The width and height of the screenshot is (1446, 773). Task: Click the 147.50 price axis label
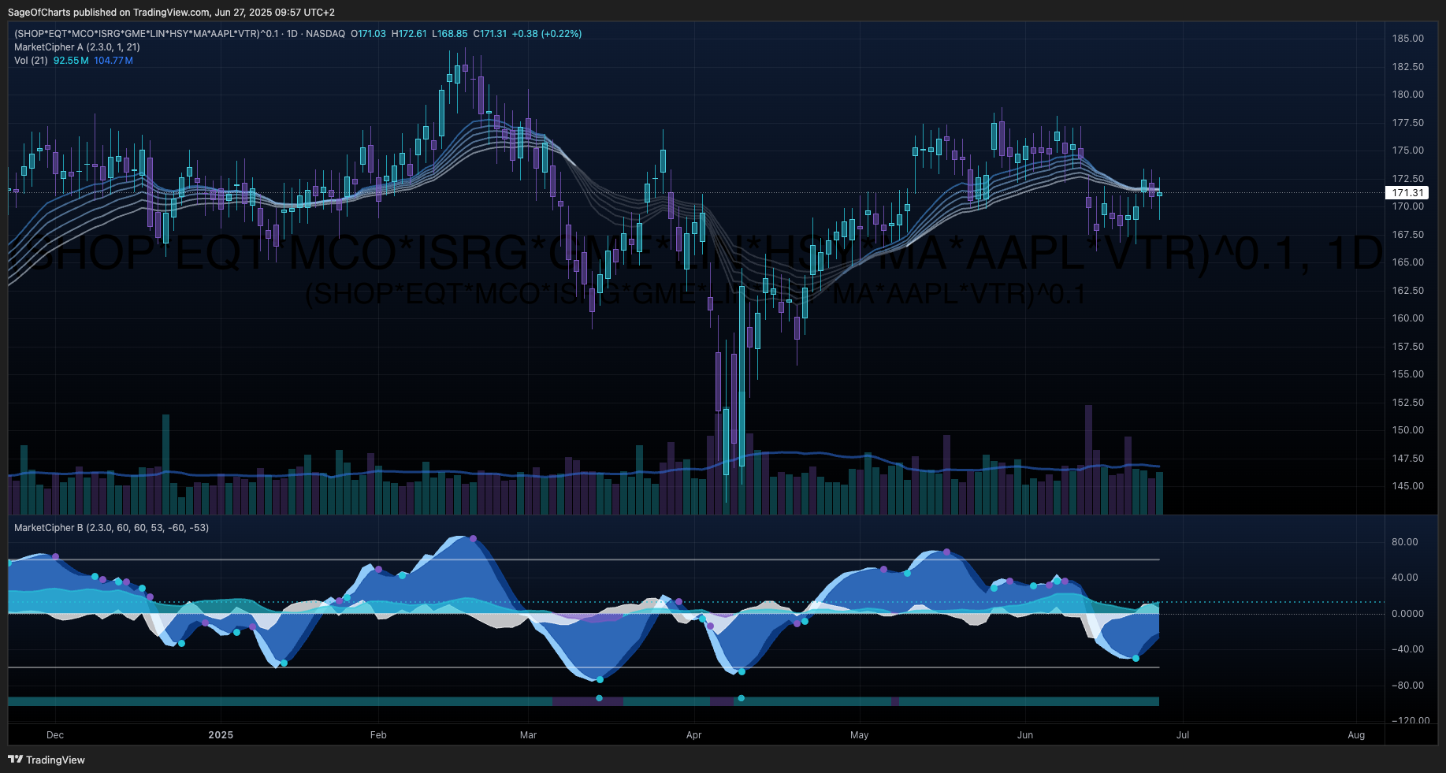click(1407, 459)
